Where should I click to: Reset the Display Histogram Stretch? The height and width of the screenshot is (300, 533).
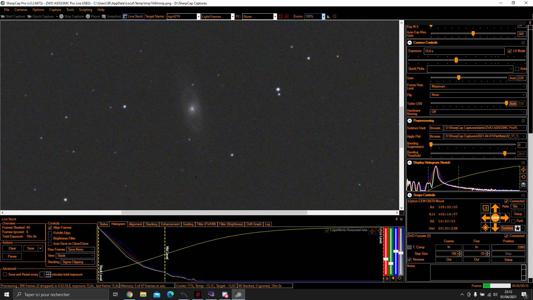pyautogui.click(x=523, y=177)
